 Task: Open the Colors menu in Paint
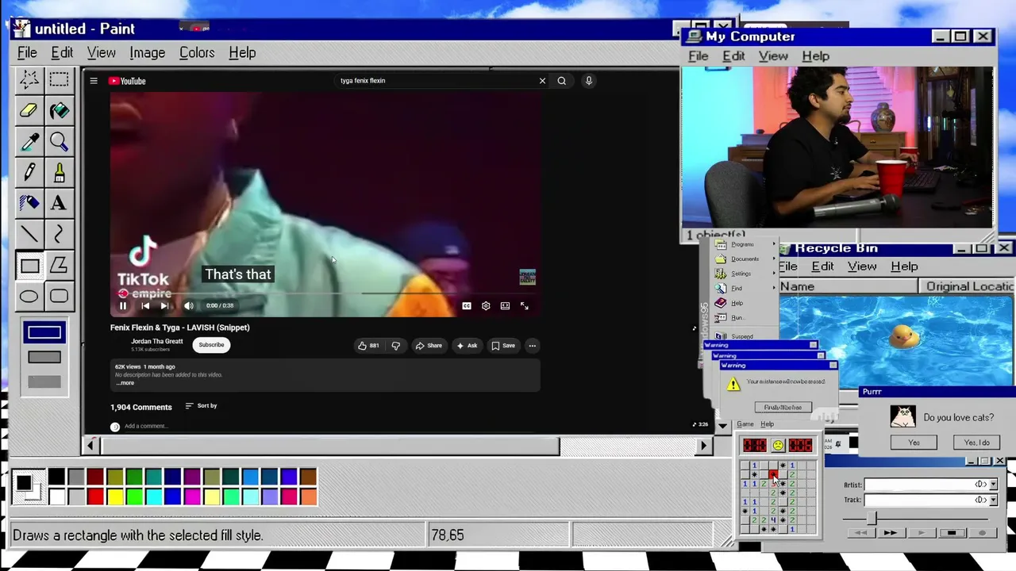[x=197, y=53]
